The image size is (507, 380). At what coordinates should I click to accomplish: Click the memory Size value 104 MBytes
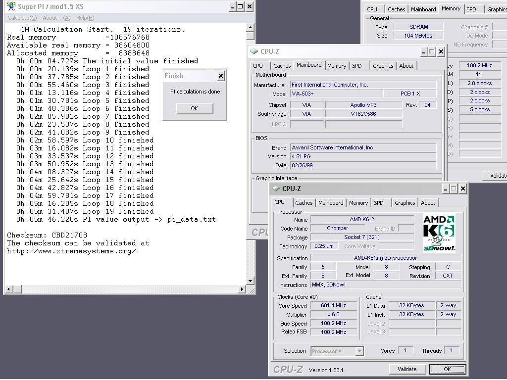pos(418,36)
